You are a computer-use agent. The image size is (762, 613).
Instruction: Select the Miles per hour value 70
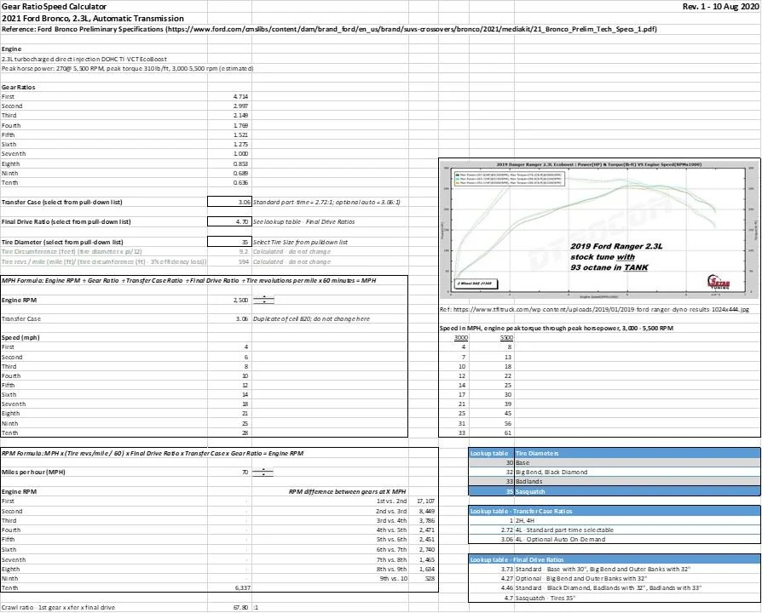pyautogui.click(x=229, y=472)
